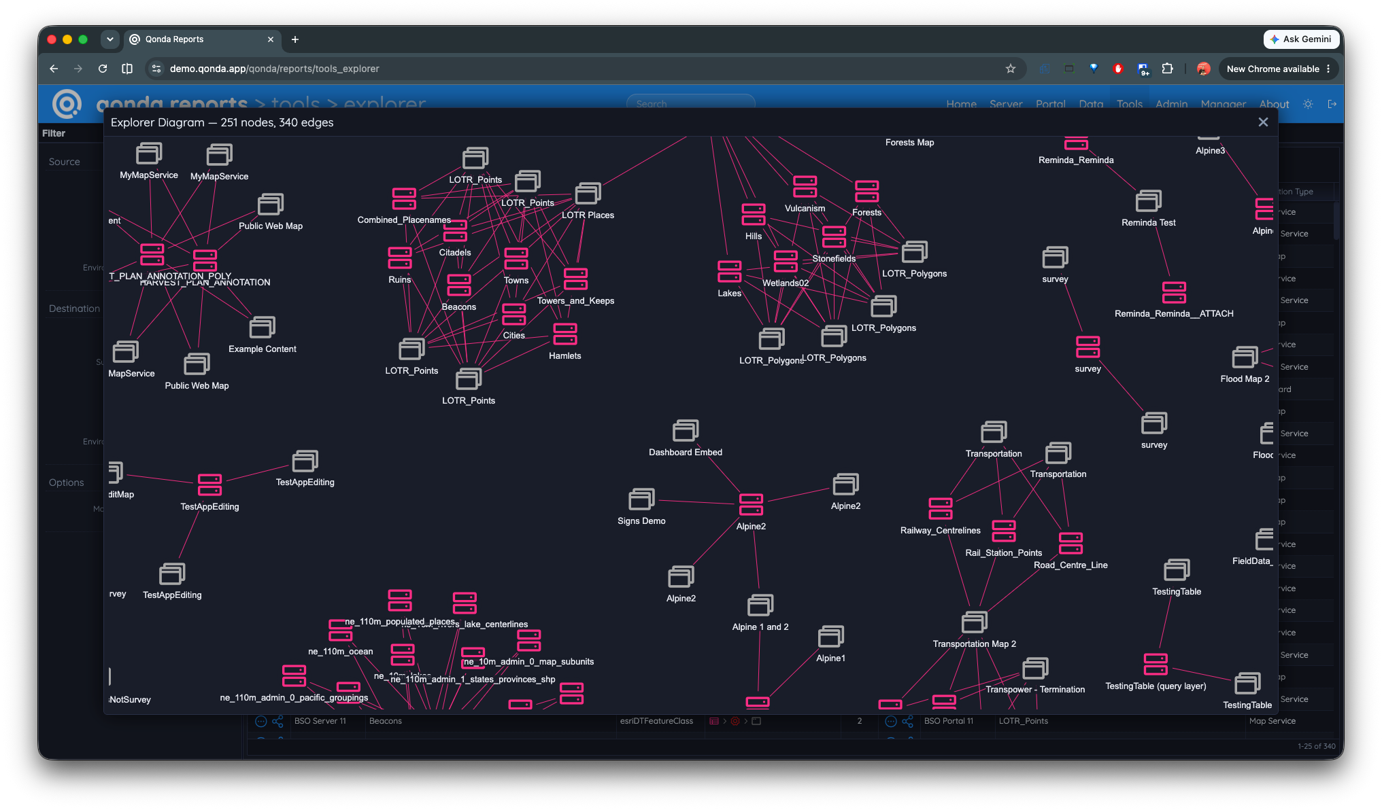Click the New Chrome available button
The width and height of the screenshot is (1382, 810).
click(1279, 69)
